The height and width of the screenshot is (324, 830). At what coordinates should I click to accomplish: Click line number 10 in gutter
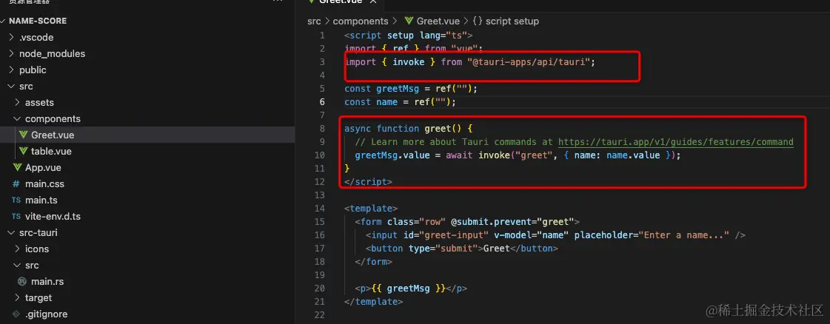(x=319, y=155)
